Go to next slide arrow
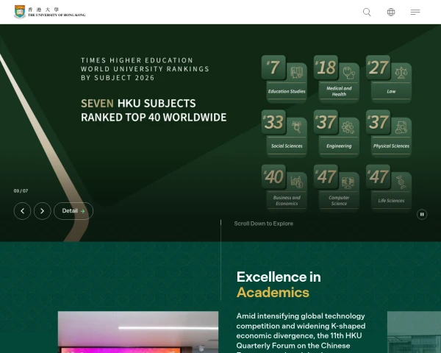The image size is (441, 353). click(42, 211)
